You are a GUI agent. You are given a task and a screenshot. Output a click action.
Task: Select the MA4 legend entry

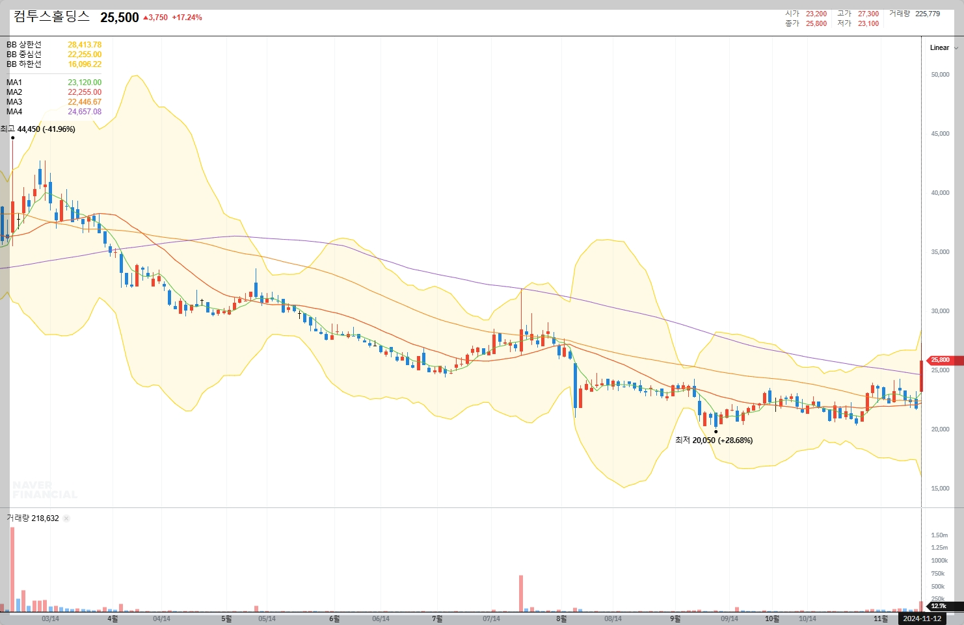(14, 112)
